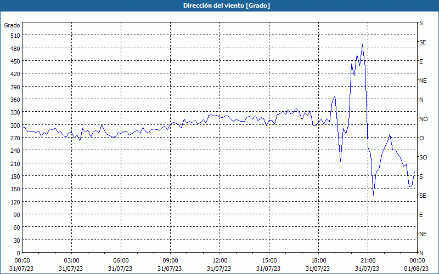The image size is (439, 274).
Task: Click the y-axis value 180
Action: point(16,176)
